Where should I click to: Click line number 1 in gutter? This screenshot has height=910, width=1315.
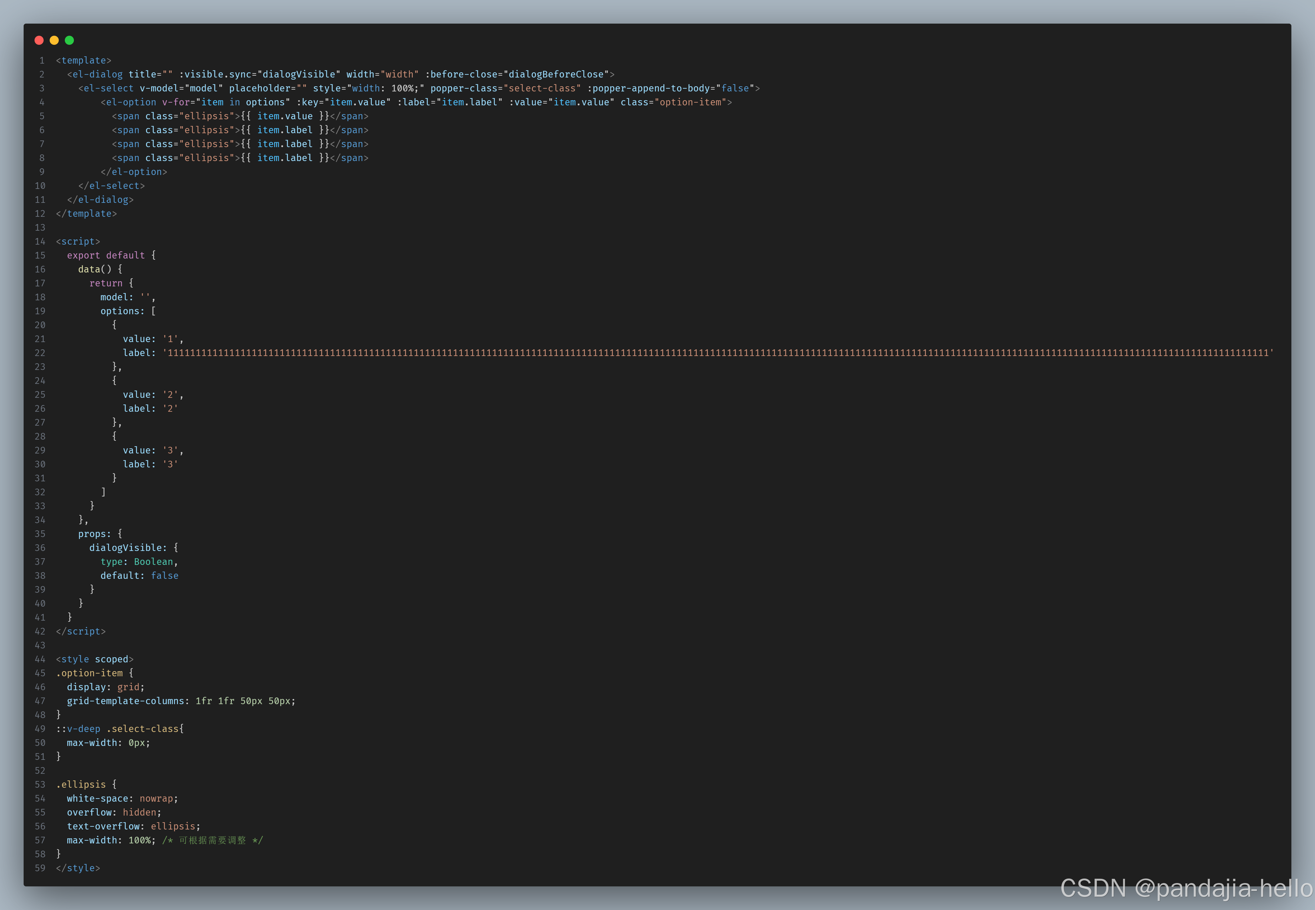coord(41,61)
